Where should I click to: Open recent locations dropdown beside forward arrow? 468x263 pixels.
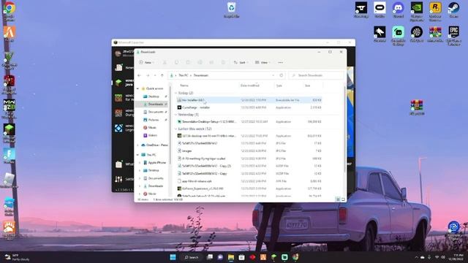(x=155, y=75)
